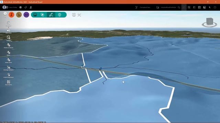Click the highlighted top bar icon
The image size is (220, 123).
[x=184, y=7]
